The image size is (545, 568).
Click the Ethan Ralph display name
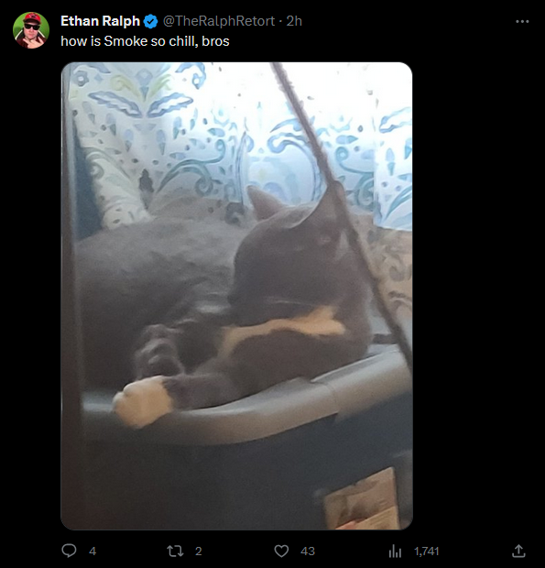[101, 21]
